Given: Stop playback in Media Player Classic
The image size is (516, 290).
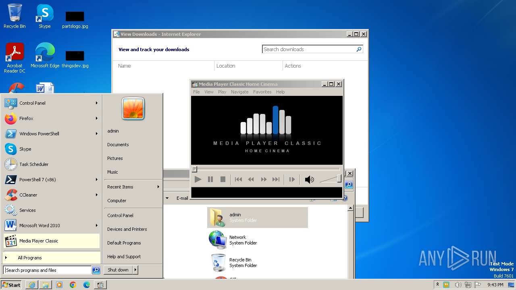Looking at the screenshot, I should (x=223, y=179).
